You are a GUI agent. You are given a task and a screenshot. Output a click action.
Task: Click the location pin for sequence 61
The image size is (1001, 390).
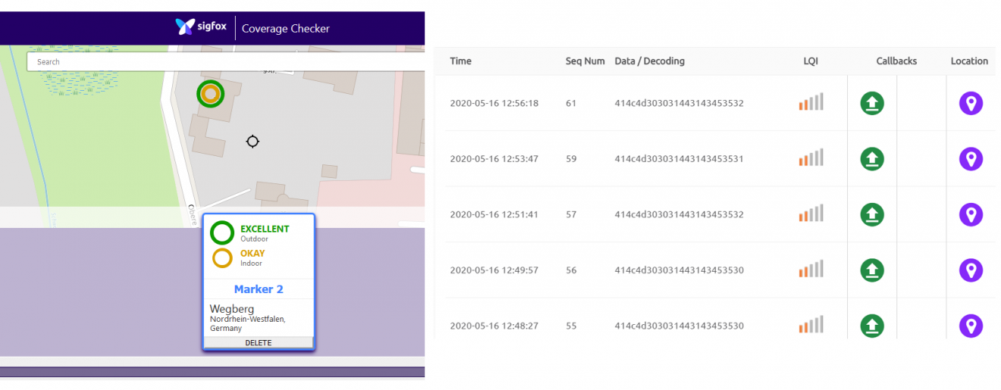971,103
